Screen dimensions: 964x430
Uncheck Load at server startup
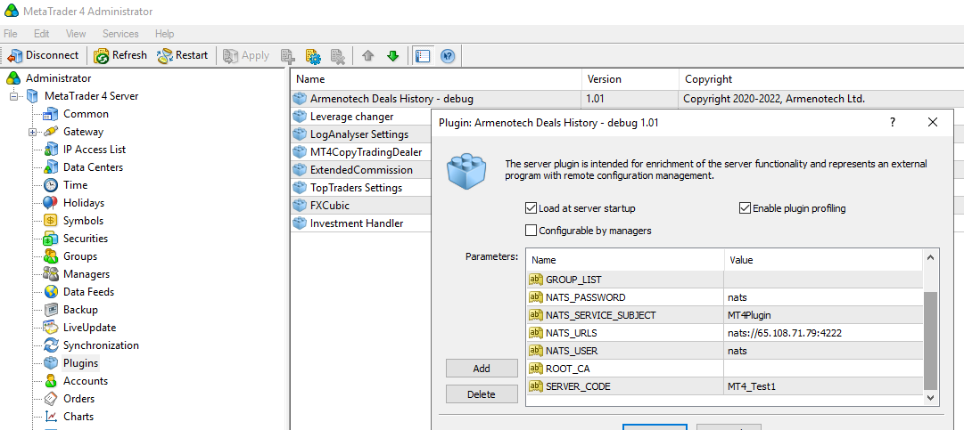coord(532,208)
